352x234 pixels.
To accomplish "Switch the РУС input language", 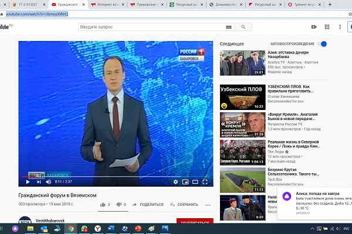I will [346, 229].
